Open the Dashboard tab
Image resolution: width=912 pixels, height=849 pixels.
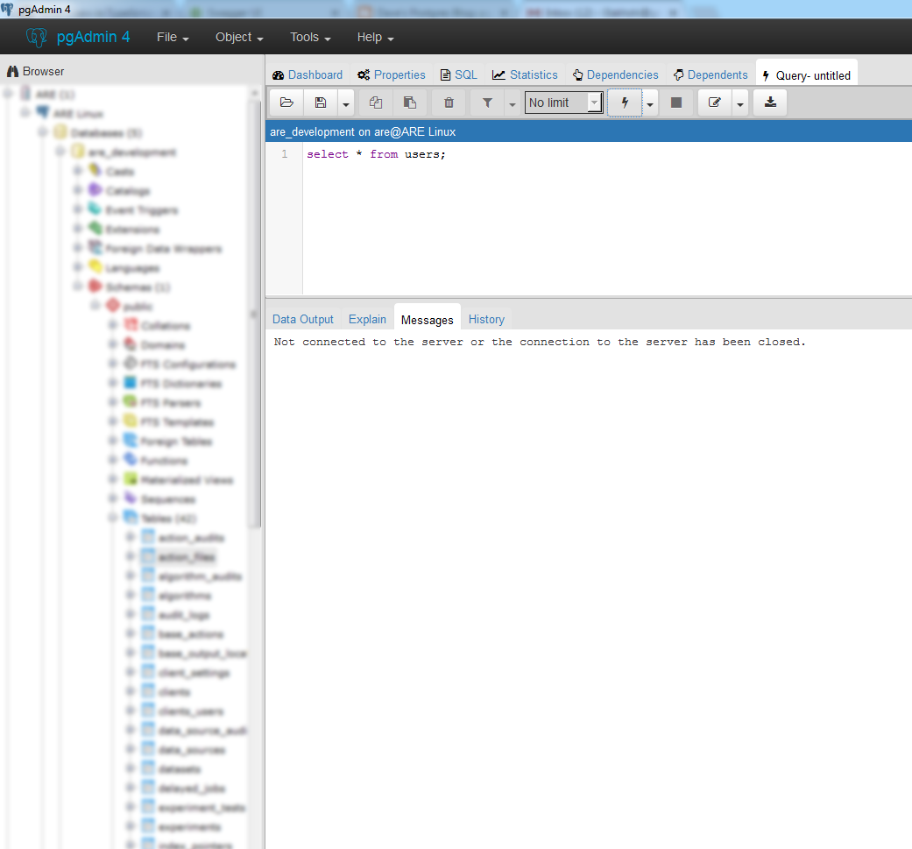(x=308, y=75)
